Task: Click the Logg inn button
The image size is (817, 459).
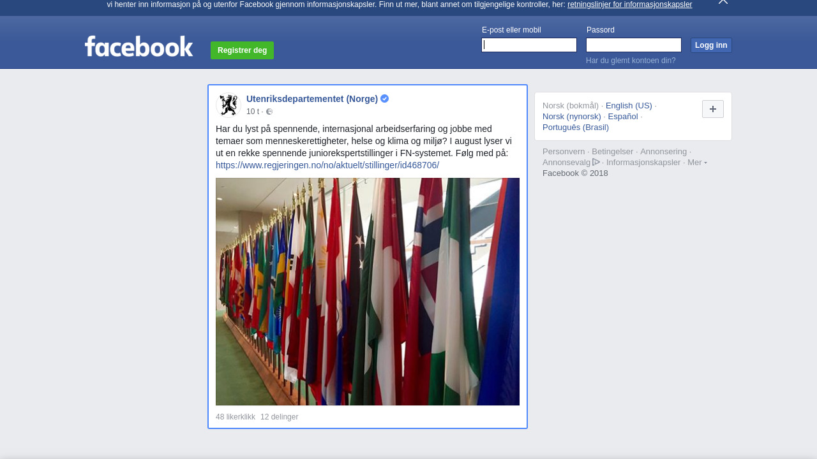Action: pyautogui.click(x=711, y=45)
